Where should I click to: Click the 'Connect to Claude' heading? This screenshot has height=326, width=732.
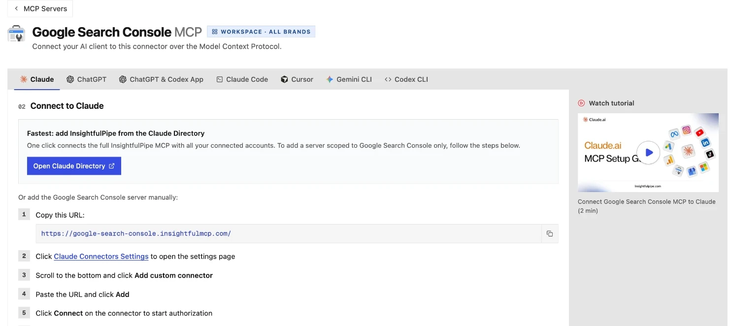pos(67,106)
